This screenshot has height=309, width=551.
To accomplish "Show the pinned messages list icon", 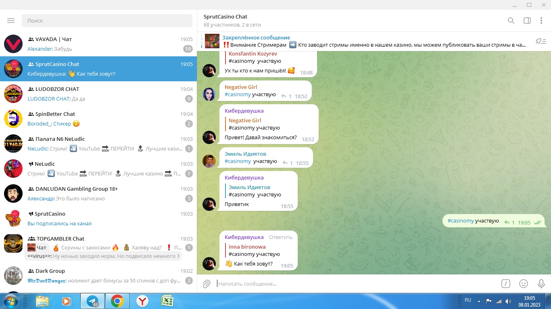I will tap(541, 41).
